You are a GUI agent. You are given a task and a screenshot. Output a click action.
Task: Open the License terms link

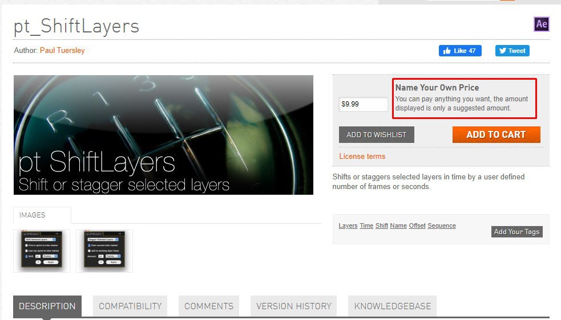pyautogui.click(x=362, y=157)
